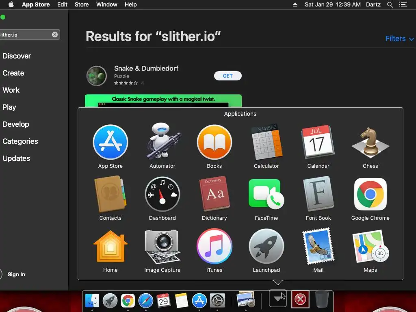Go to Create section
This screenshot has height=312, width=416.
(x=13, y=73)
